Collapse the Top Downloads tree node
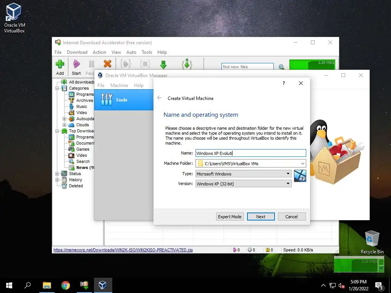The height and width of the screenshot is (293, 391). 57,131
